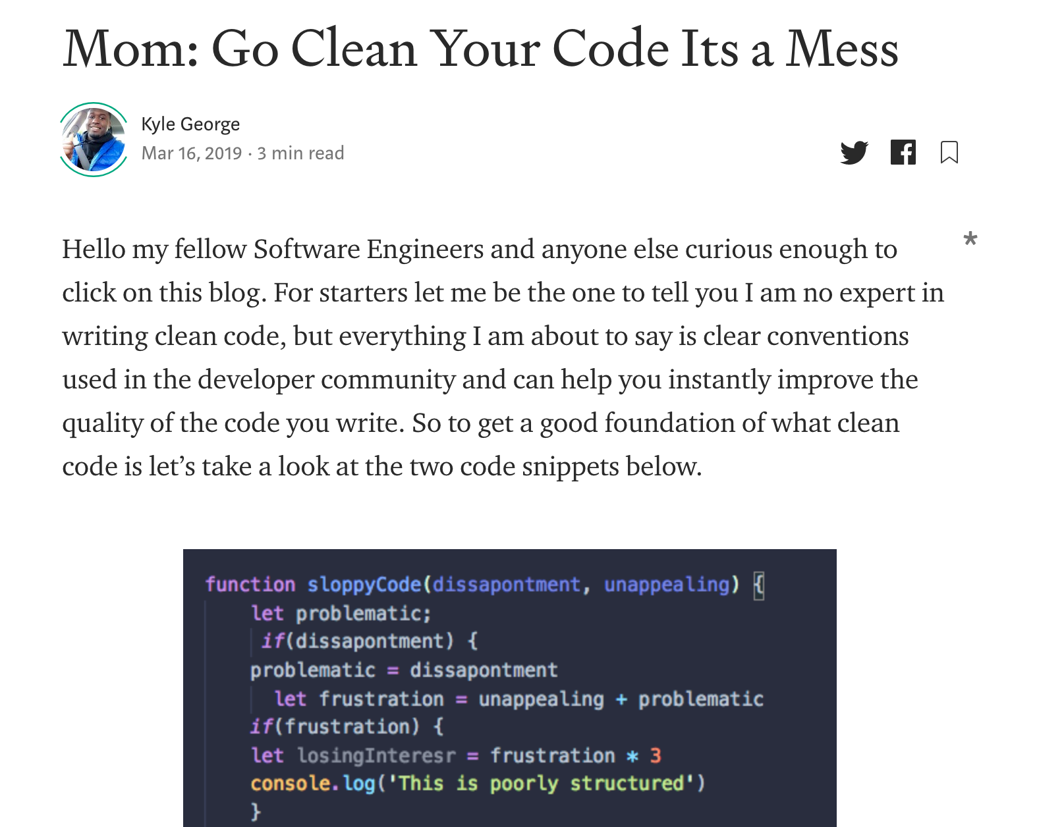Viewport: 1037px width, 827px height.
Task: Share the article on Twitter
Action: (855, 153)
